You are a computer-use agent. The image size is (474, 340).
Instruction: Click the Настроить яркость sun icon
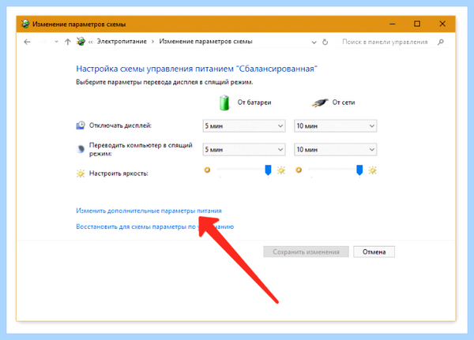81,174
